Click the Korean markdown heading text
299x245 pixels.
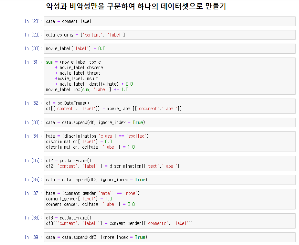tap(136, 6)
